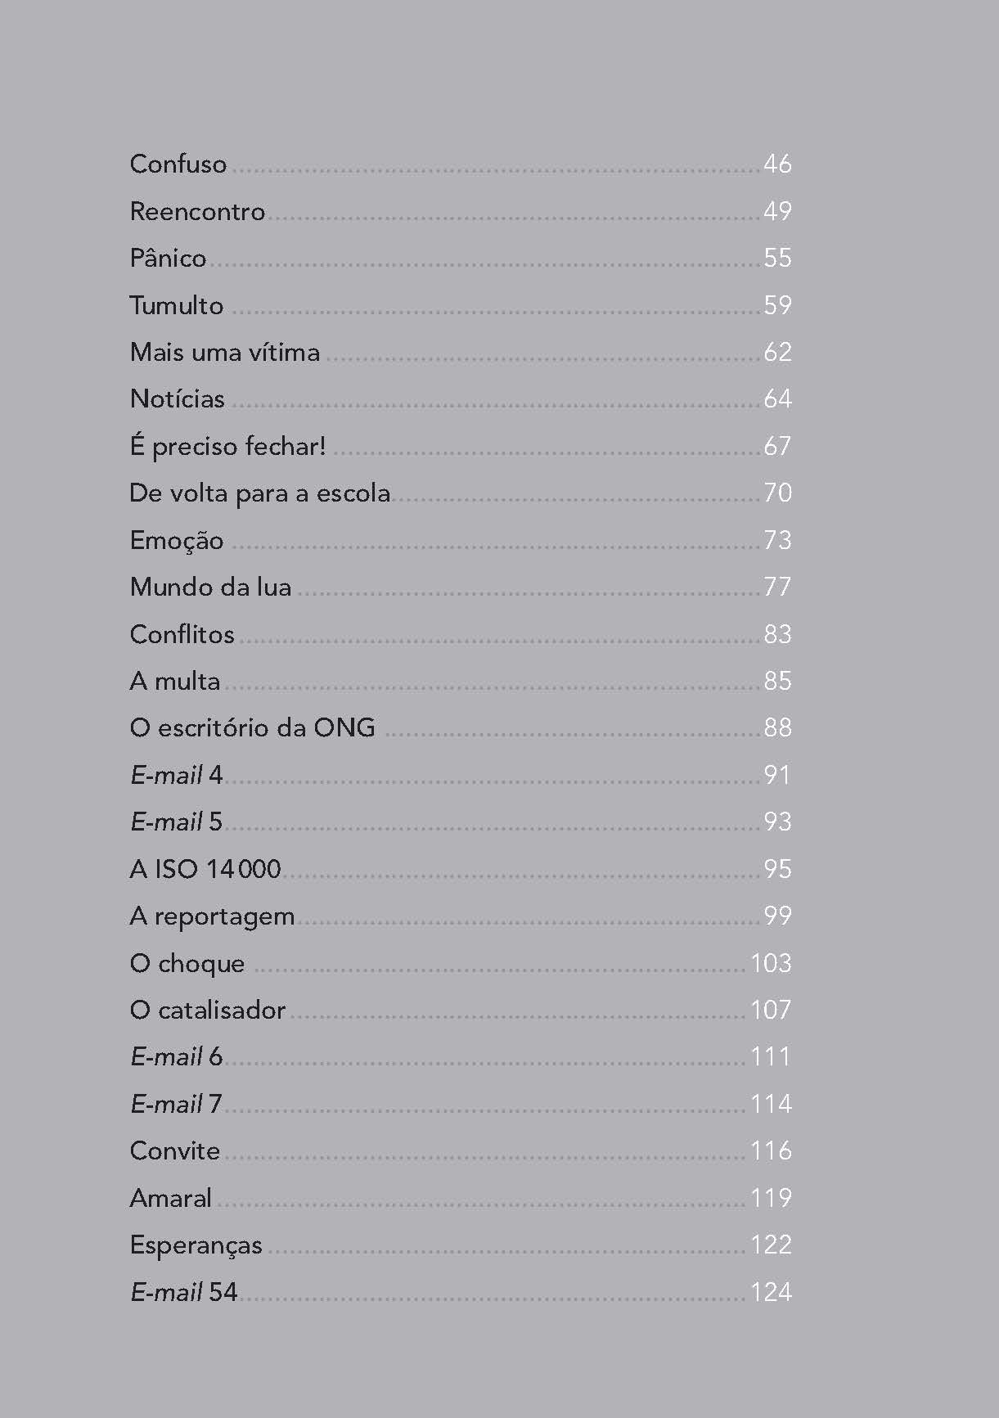Go to the "Reencontro" chapter

pos(197,211)
